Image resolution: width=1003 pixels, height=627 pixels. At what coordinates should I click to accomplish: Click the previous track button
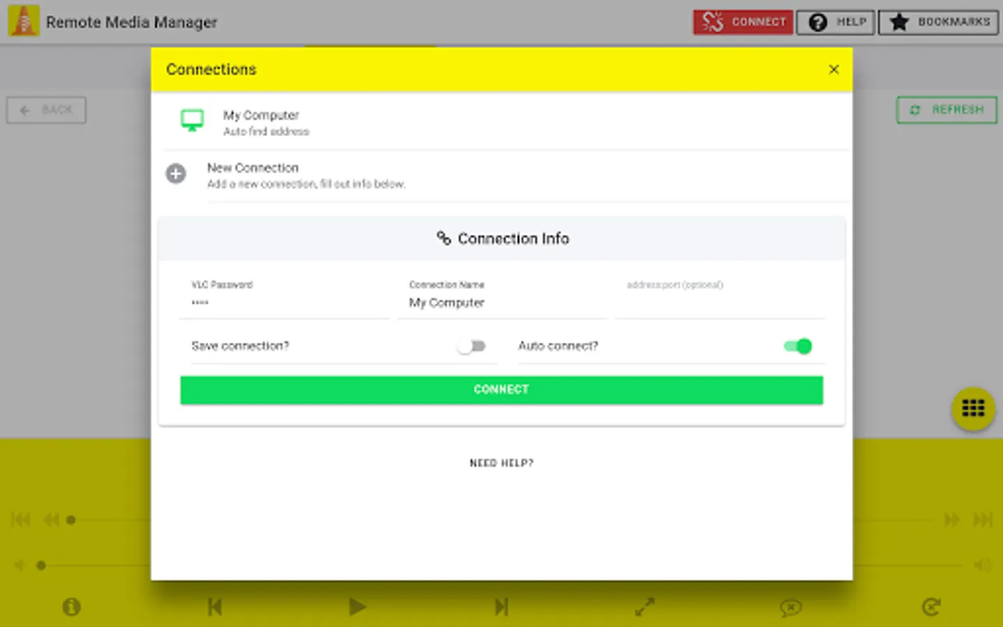tap(215, 607)
